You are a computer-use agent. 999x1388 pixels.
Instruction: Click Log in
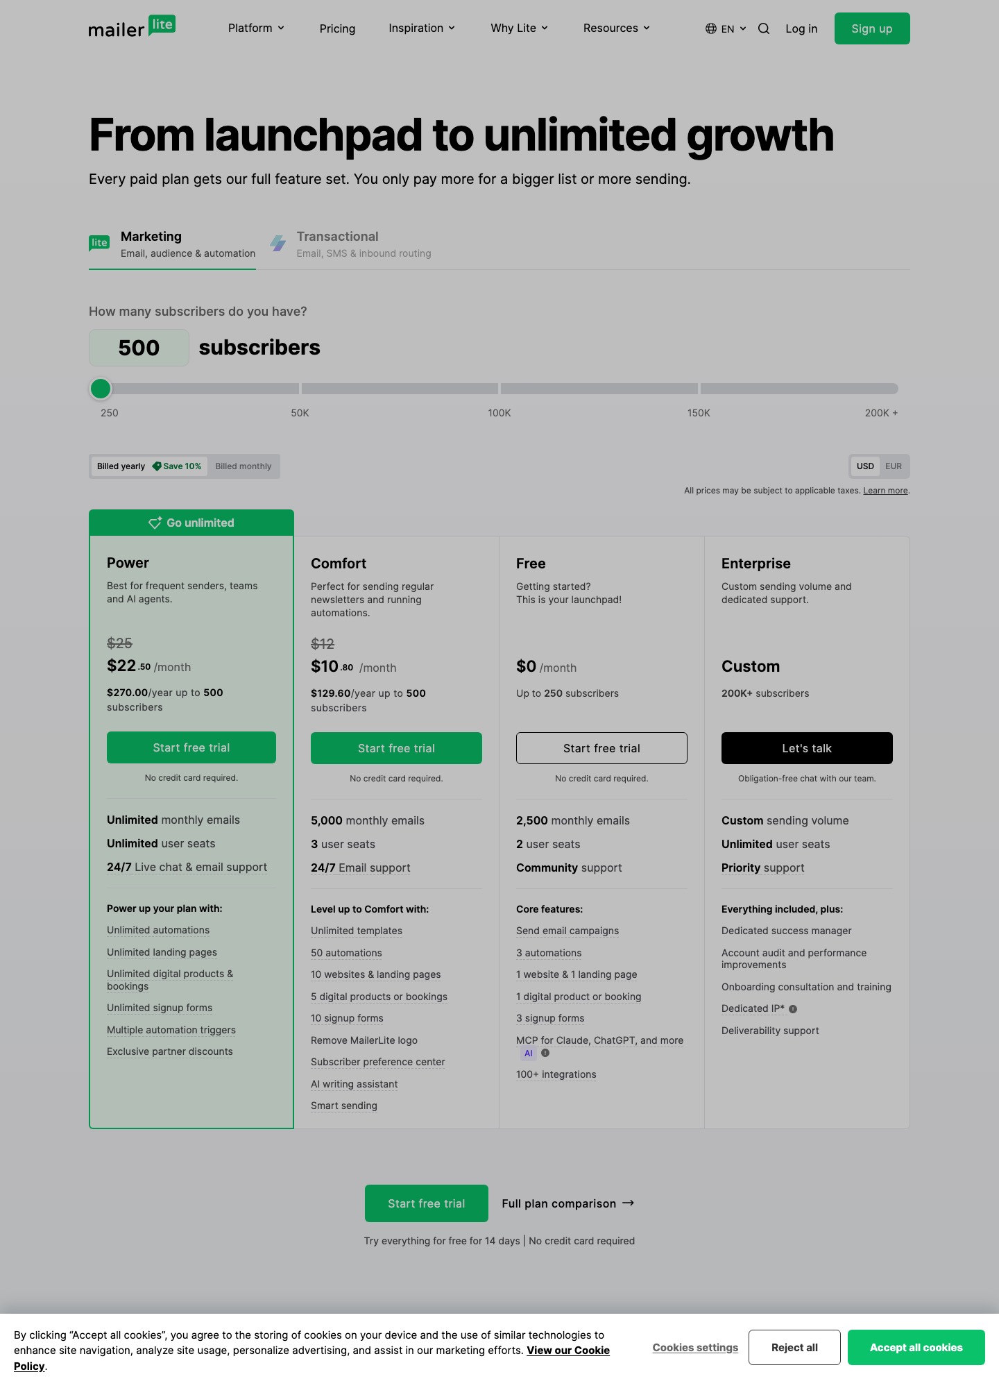click(x=801, y=28)
